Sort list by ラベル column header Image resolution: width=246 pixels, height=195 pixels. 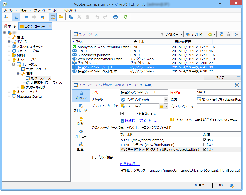tap(101, 42)
